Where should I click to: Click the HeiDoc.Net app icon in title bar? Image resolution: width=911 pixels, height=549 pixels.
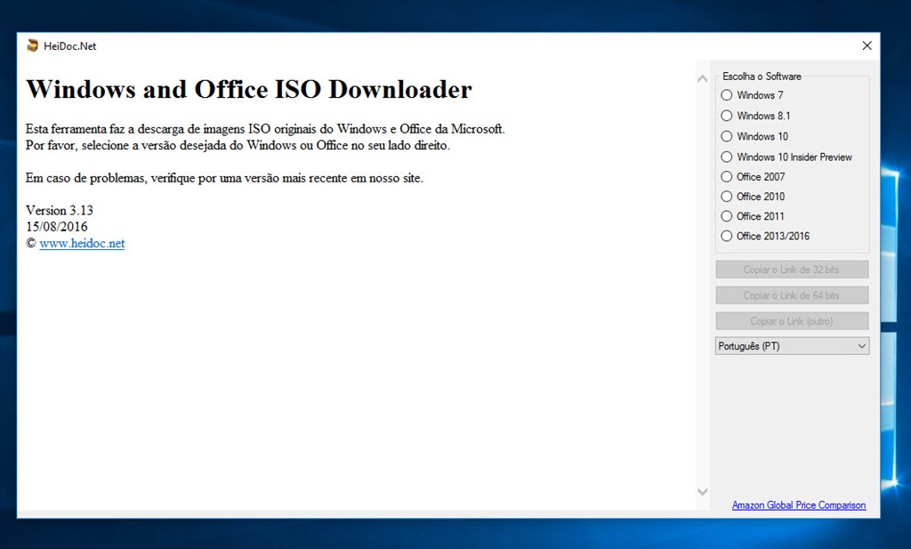click(x=33, y=46)
